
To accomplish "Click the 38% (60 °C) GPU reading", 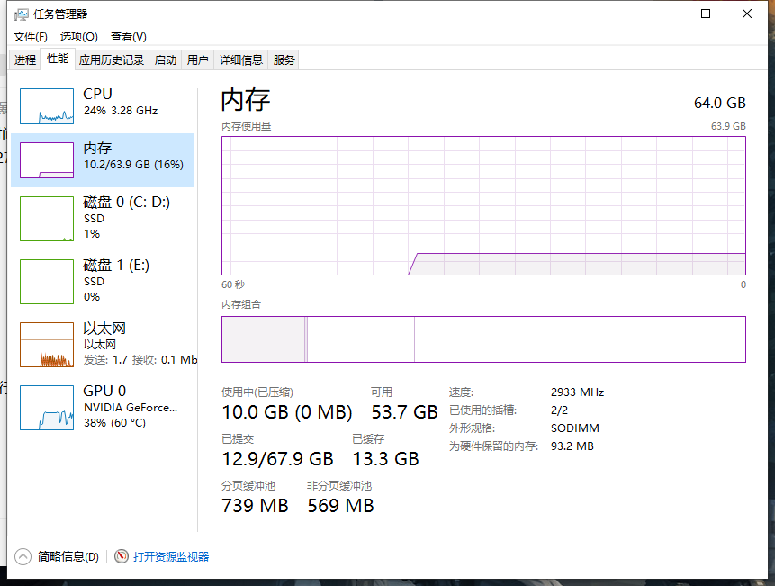I will point(114,423).
